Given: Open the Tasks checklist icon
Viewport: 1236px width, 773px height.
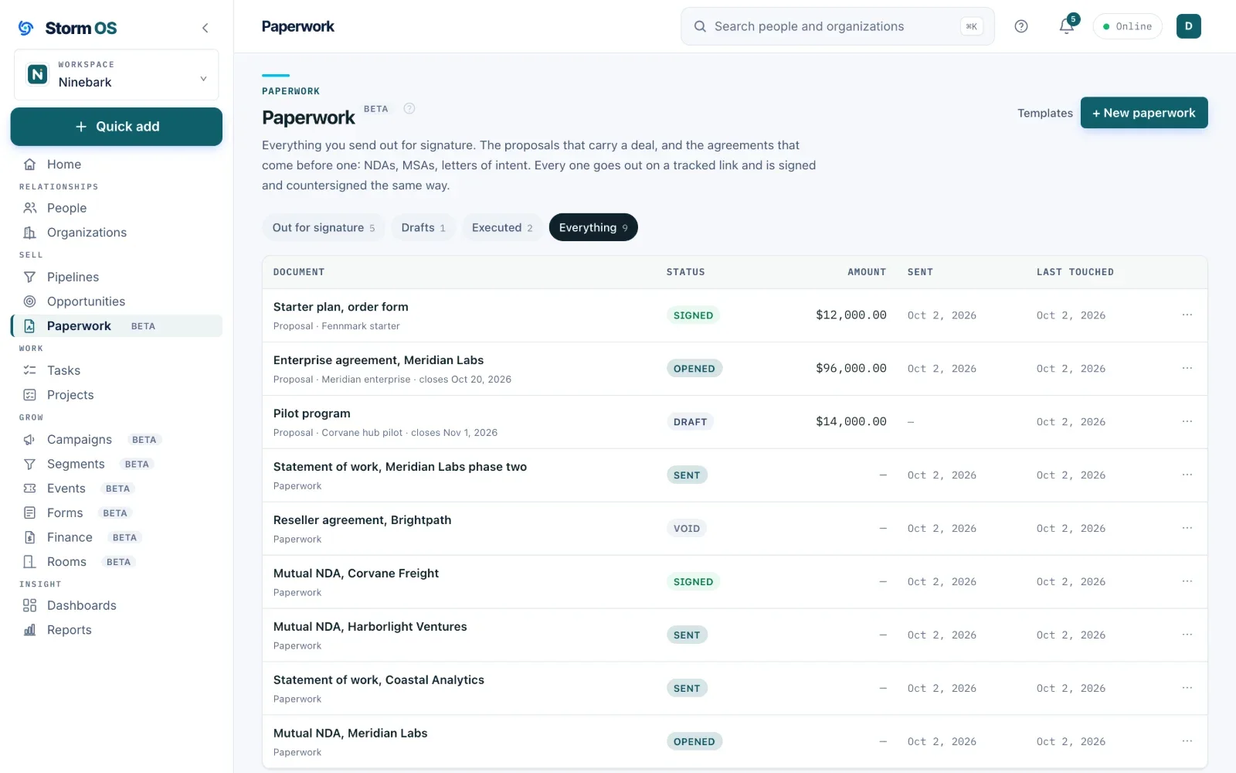Looking at the screenshot, I should tap(29, 370).
